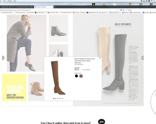Image resolution: width=156 pixels, height=124 pixels.
Task: Show the second boot image via dot
Action: click(56, 99)
